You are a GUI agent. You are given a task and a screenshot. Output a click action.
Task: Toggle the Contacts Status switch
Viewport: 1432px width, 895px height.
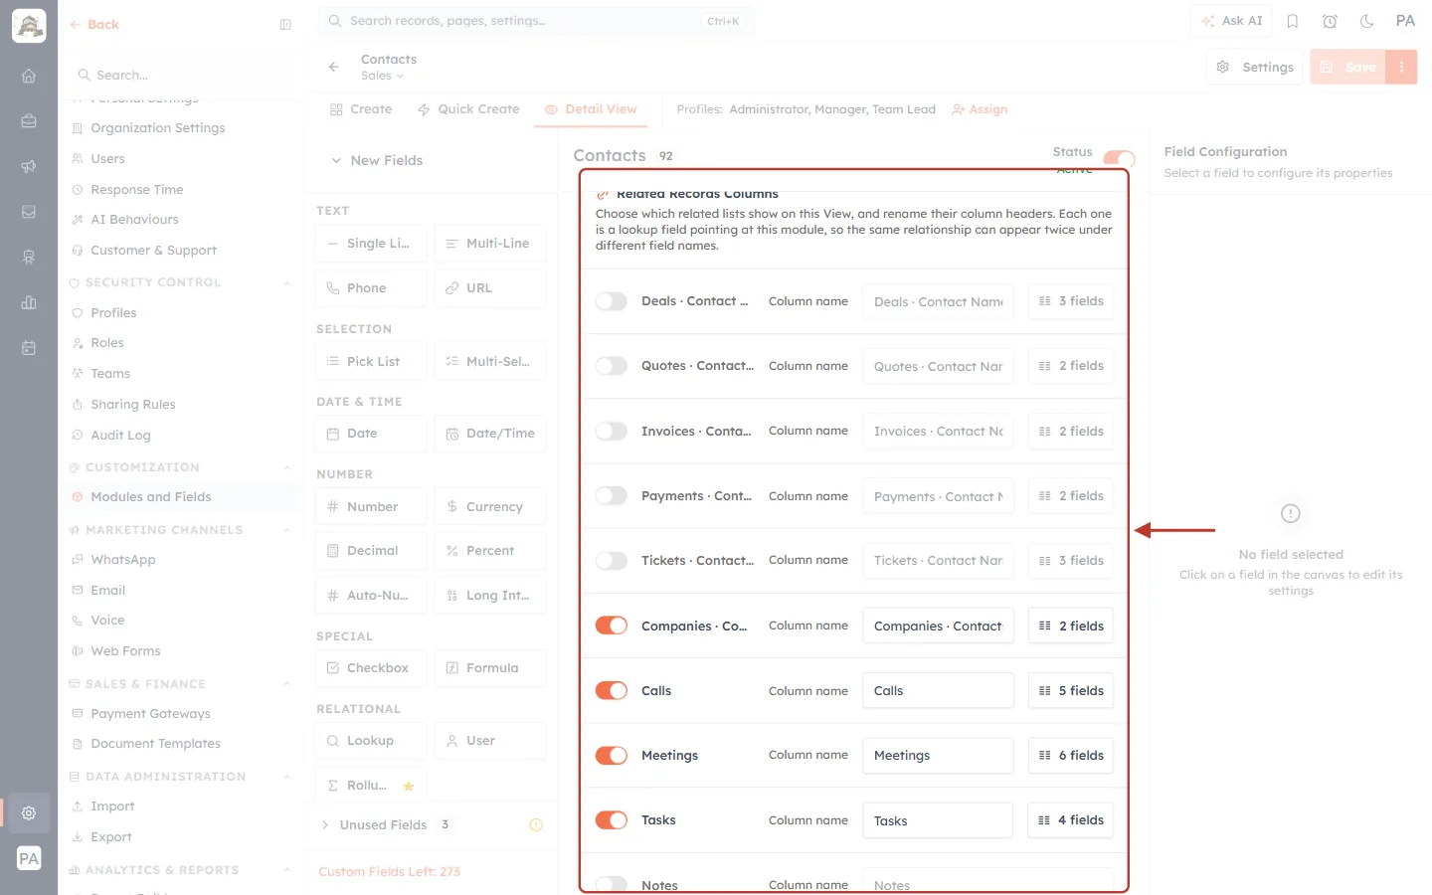click(1119, 159)
